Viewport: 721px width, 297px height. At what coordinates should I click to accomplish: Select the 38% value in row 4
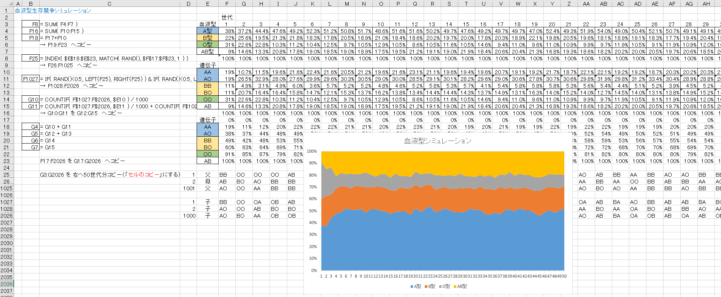227,31
